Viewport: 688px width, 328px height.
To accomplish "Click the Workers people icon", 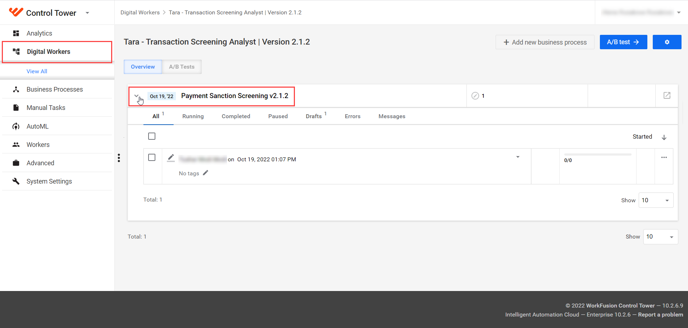I will click(16, 145).
